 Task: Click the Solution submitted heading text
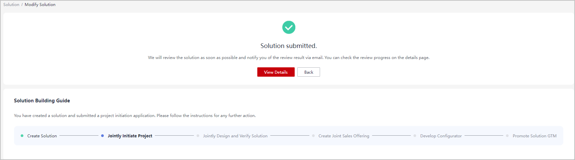[x=289, y=46]
